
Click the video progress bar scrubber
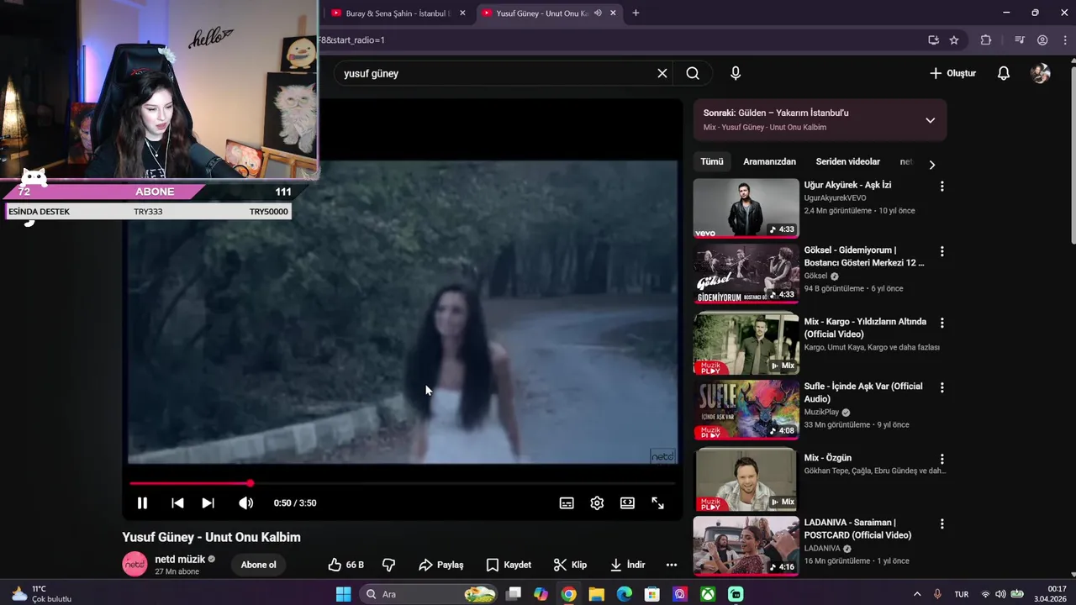tap(251, 483)
